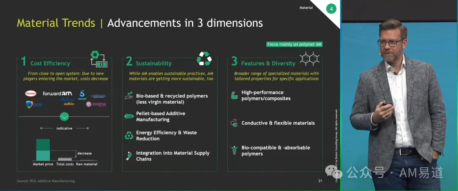Click the caduceus icon beside Bio-compatible polymers
The image size is (458, 191).
coord(234,150)
